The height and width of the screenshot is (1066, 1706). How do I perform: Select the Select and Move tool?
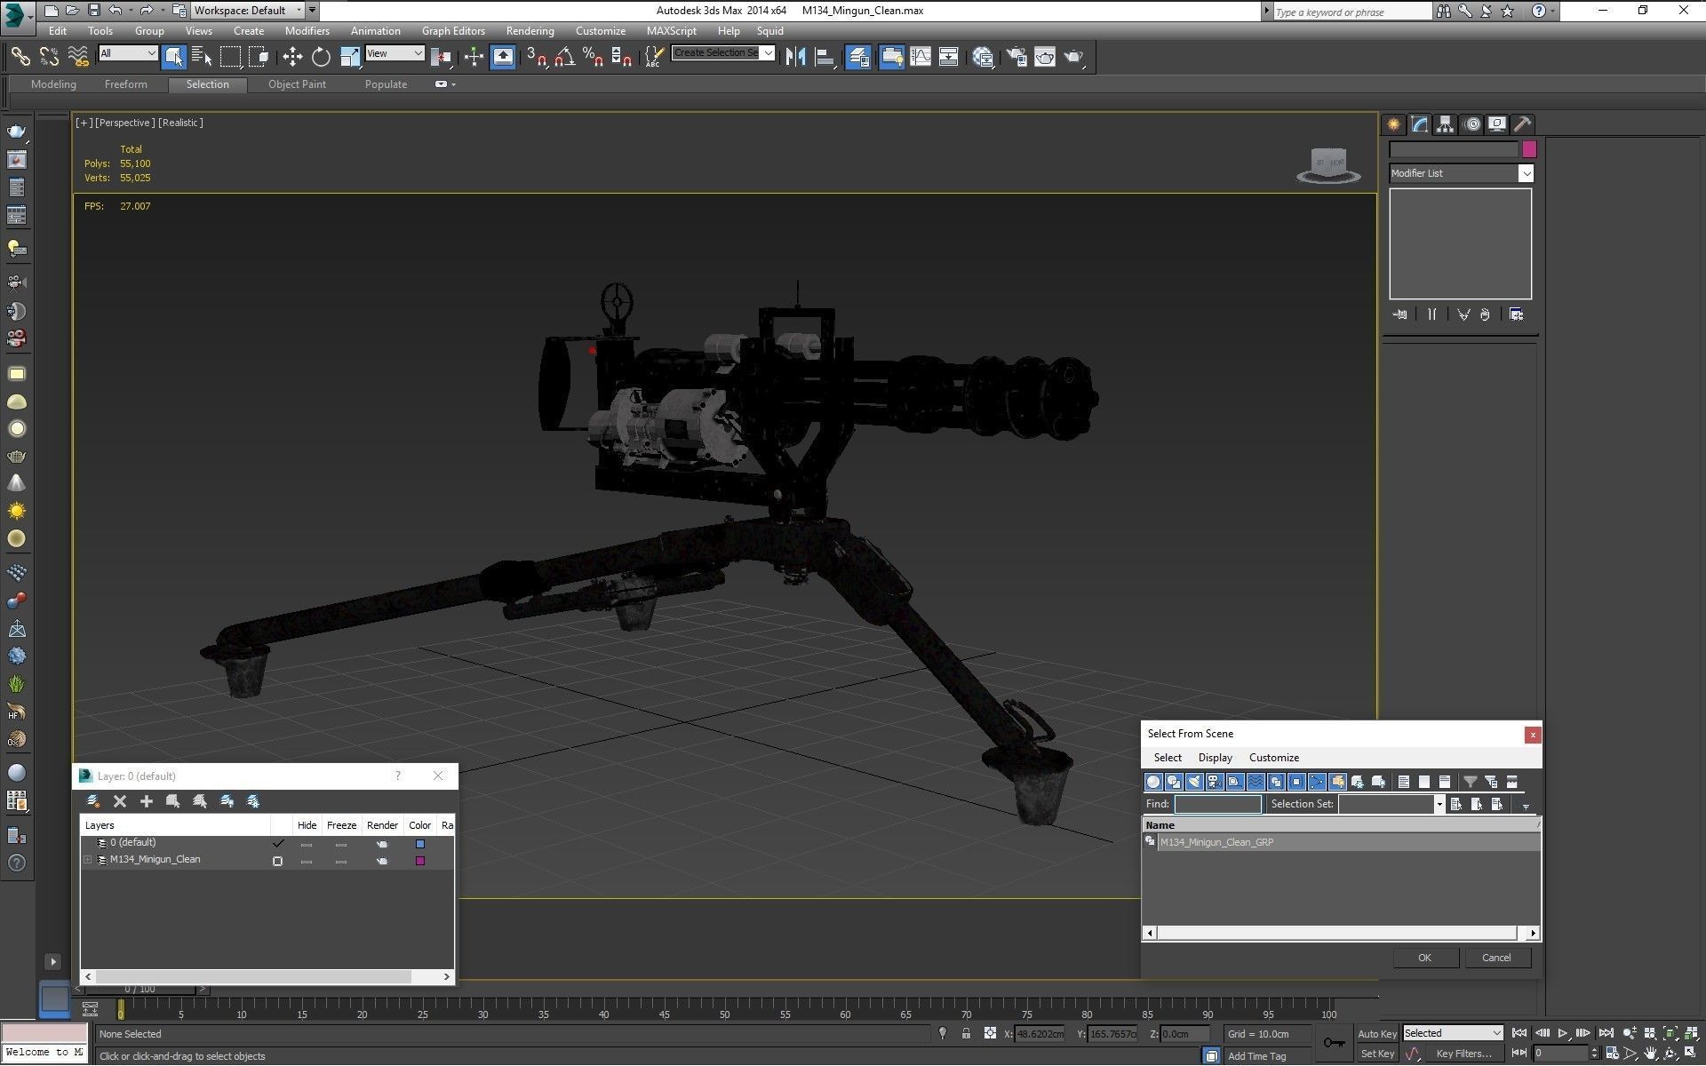292,57
